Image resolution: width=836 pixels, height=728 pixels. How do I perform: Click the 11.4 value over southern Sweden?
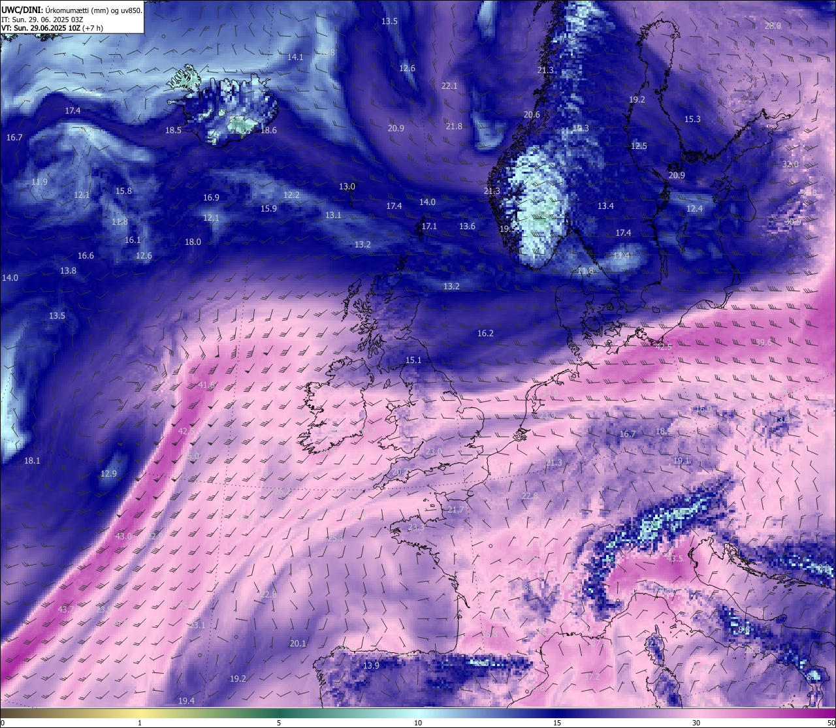tap(621, 255)
